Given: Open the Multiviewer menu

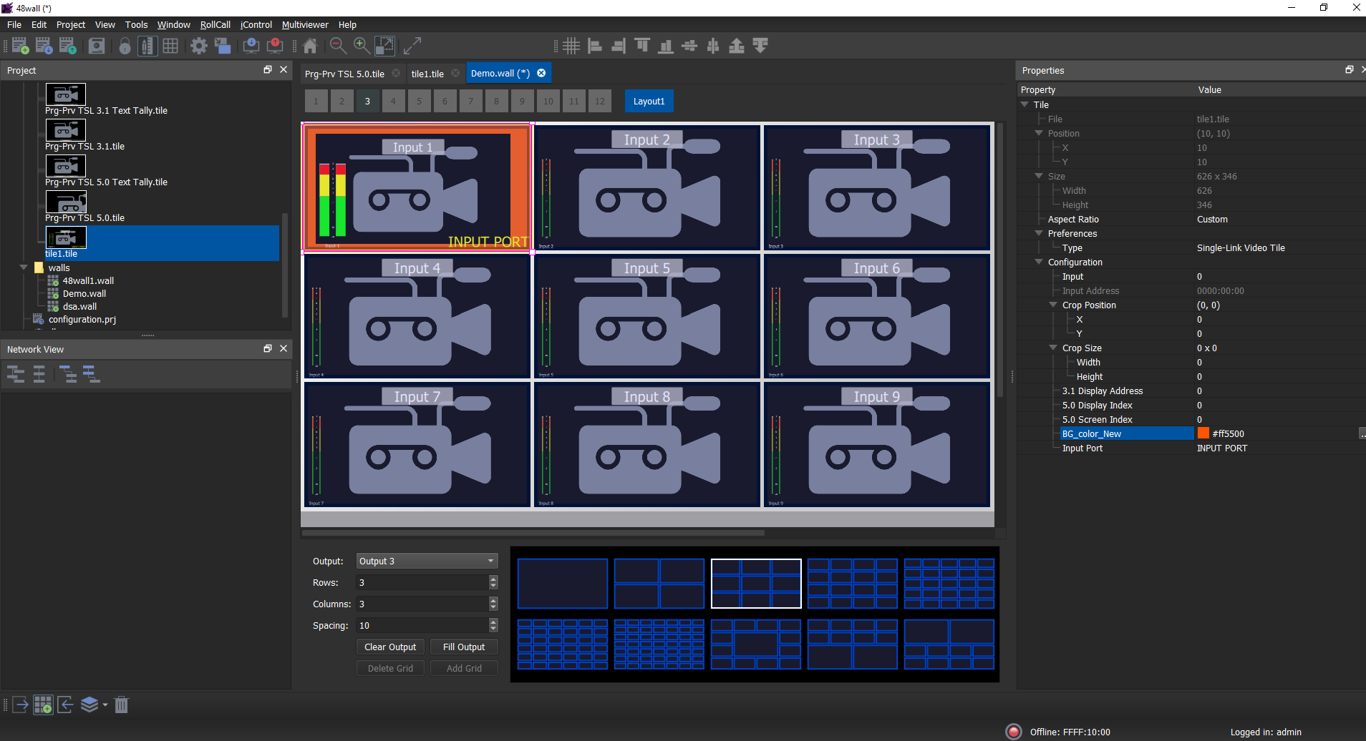Looking at the screenshot, I should point(305,24).
